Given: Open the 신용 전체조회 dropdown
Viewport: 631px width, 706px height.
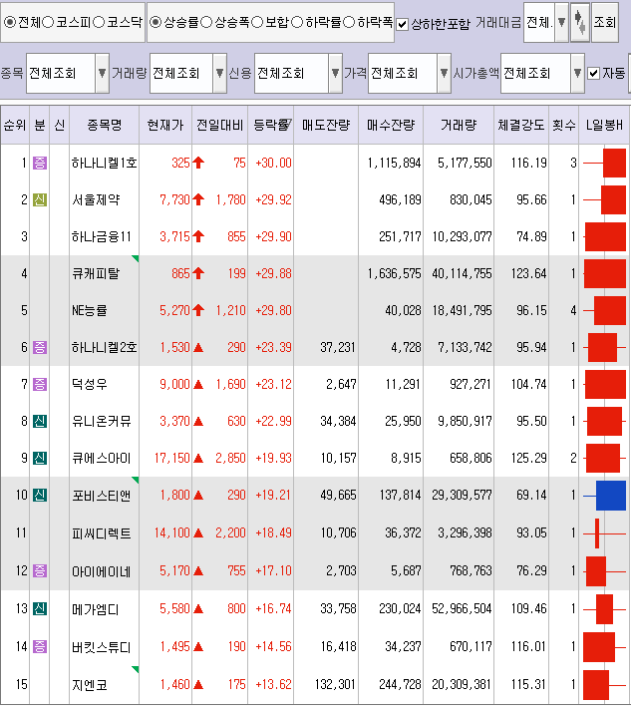Looking at the screenshot, I should 335,73.
